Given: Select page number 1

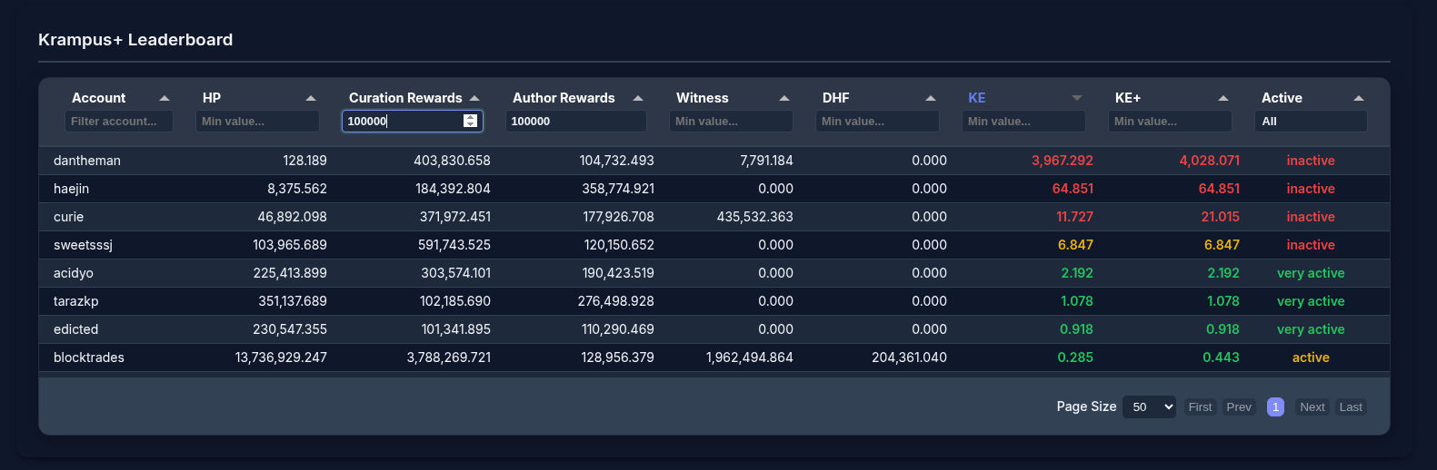Looking at the screenshot, I should [x=1275, y=407].
